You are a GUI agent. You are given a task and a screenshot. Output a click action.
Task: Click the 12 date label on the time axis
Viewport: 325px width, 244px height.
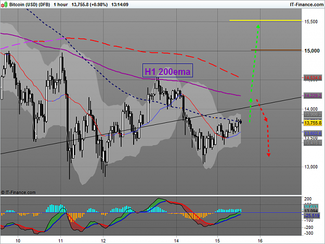(103, 241)
